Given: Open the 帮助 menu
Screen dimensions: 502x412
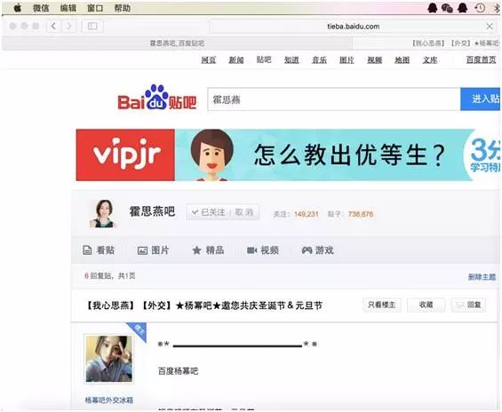Looking at the screenshot, I should pyautogui.click(x=123, y=8).
